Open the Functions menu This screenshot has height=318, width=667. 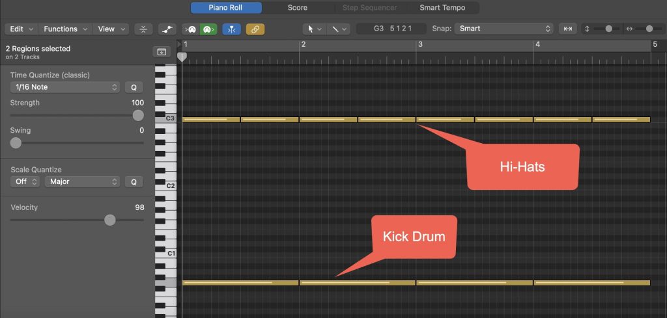tap(64, 29)
